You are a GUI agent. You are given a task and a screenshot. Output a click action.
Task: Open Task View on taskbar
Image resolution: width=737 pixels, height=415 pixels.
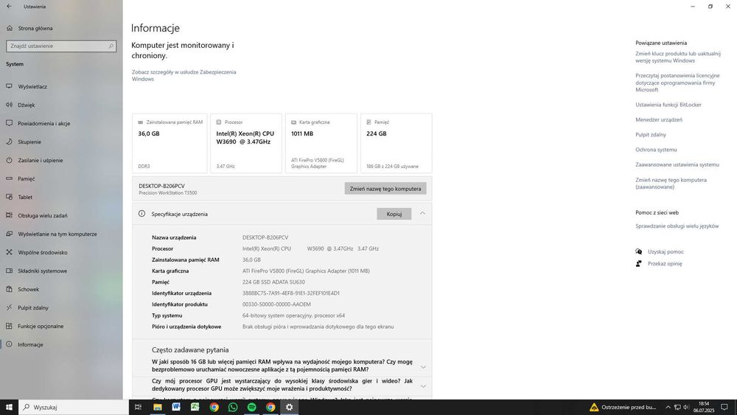click(139, 407)
